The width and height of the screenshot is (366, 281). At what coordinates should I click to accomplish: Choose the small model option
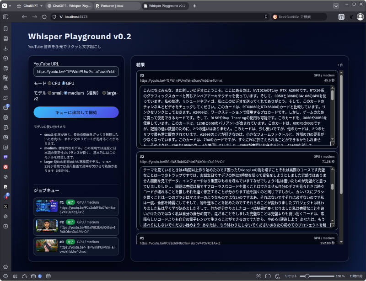tap(50, 93)
